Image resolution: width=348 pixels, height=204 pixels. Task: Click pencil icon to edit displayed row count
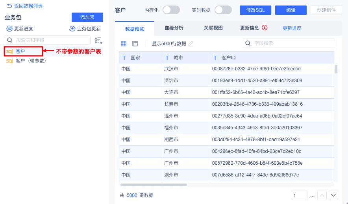(191, 44)
